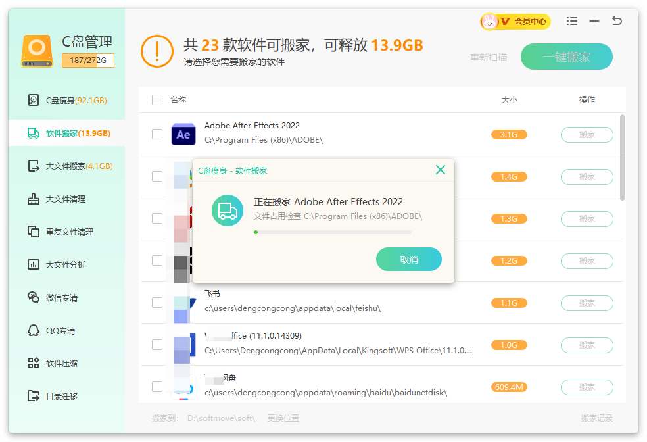Screen dimensions: 647x442
Task: Minimize the C盘管理 window
Action: [594, 21]
